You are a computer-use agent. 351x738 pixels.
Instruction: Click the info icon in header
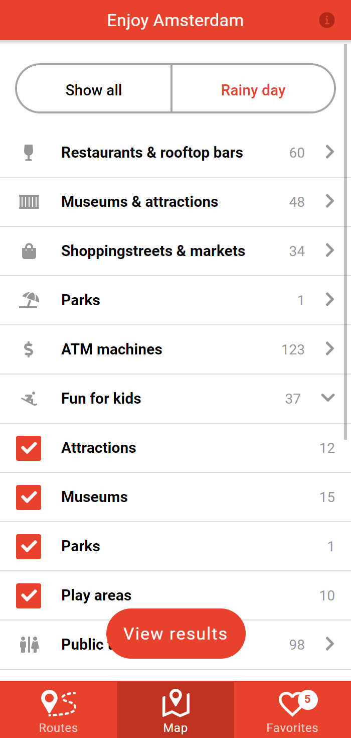327,21
